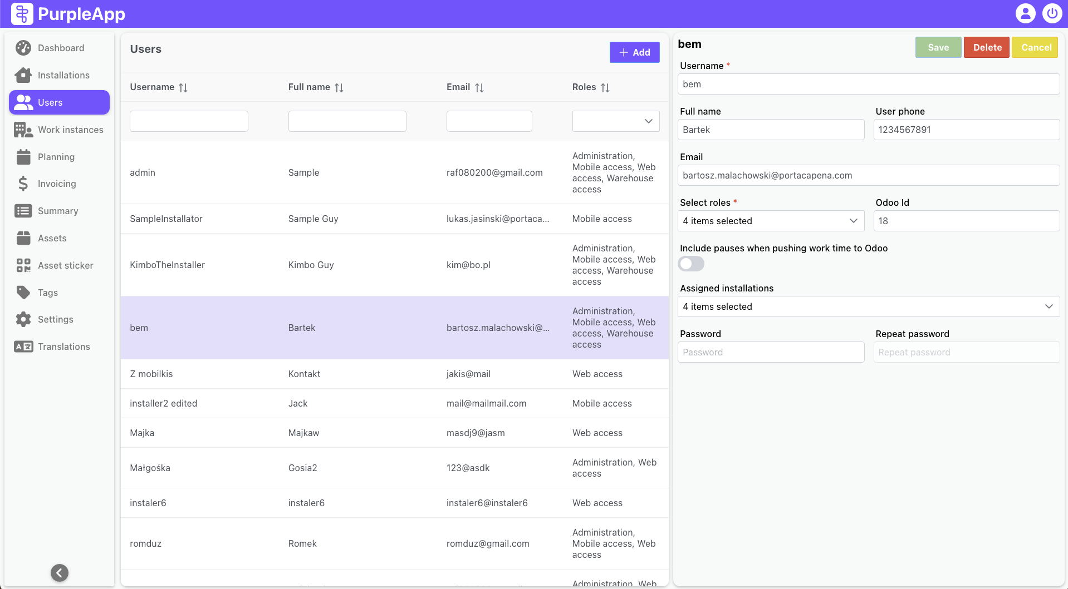Expand the Assigned installations dropdown
1068x589 pixels.
868,306
